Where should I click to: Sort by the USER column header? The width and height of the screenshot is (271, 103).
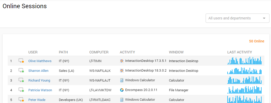[x=33, y=52]
